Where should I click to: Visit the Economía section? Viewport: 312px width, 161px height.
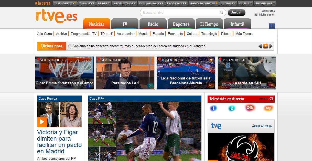pyautogui.click(x=175, y=34)
